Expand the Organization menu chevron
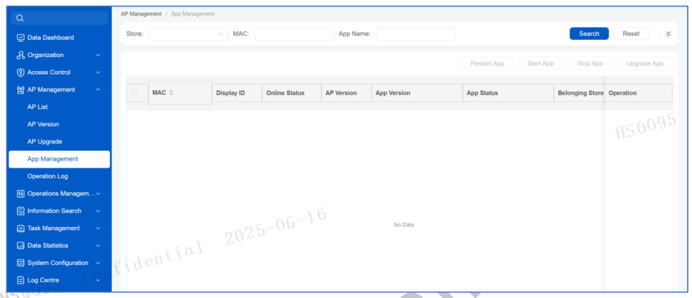The width and height of the screenshot is (692, 298). pos(98,55)
